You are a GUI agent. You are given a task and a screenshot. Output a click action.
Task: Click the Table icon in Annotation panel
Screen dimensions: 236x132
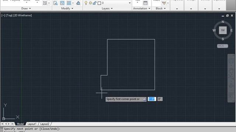pos(145,3)
